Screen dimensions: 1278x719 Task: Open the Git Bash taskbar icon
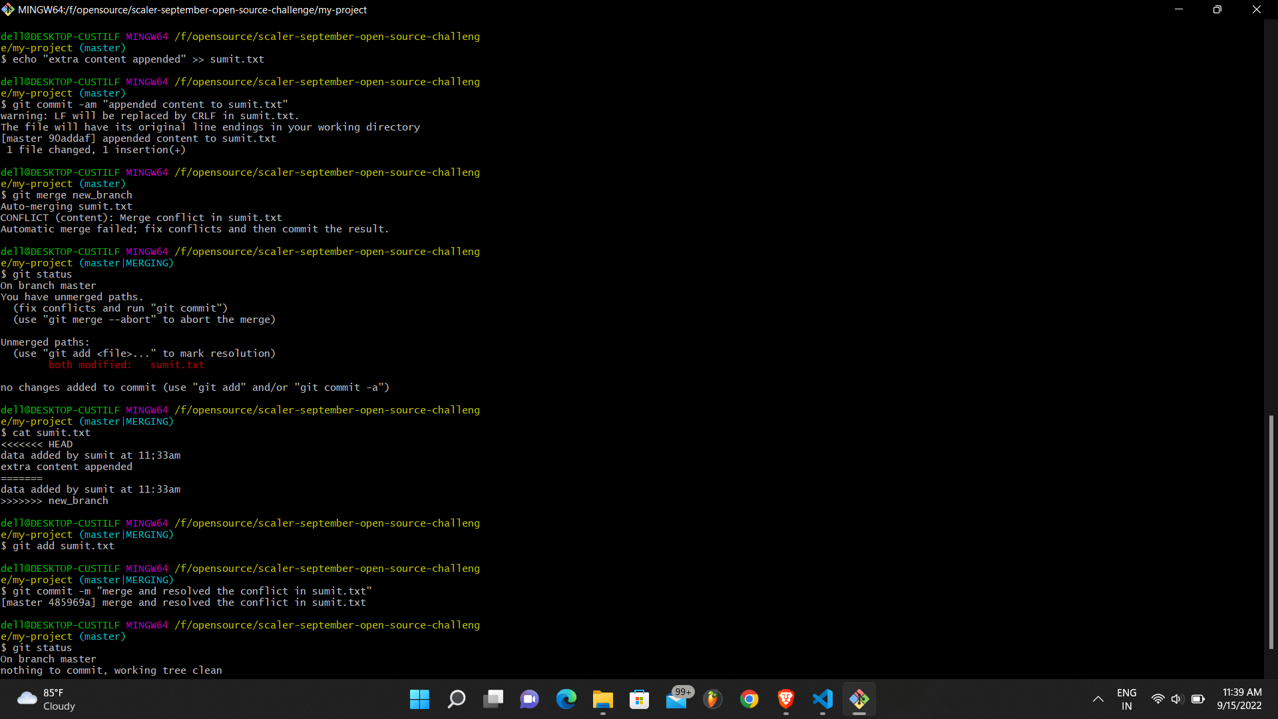pyautogui.click(x=860, y=700)
